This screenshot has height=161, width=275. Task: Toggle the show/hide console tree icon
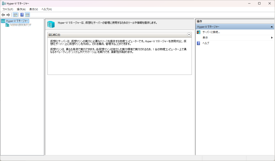coord(15,15)
